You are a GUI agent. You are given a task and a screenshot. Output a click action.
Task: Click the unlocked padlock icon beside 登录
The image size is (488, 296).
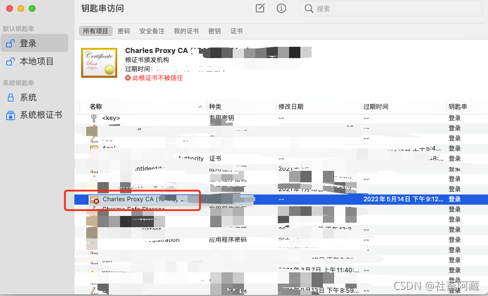pos(10,43)
